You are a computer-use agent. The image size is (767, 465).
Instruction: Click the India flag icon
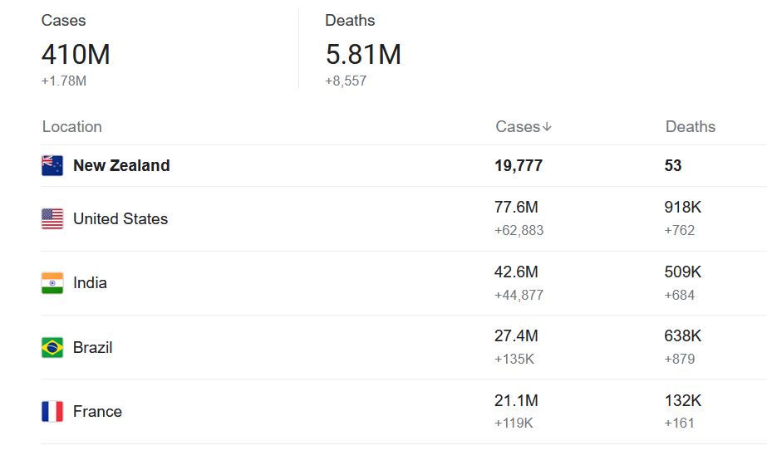[x=52, y=283]
